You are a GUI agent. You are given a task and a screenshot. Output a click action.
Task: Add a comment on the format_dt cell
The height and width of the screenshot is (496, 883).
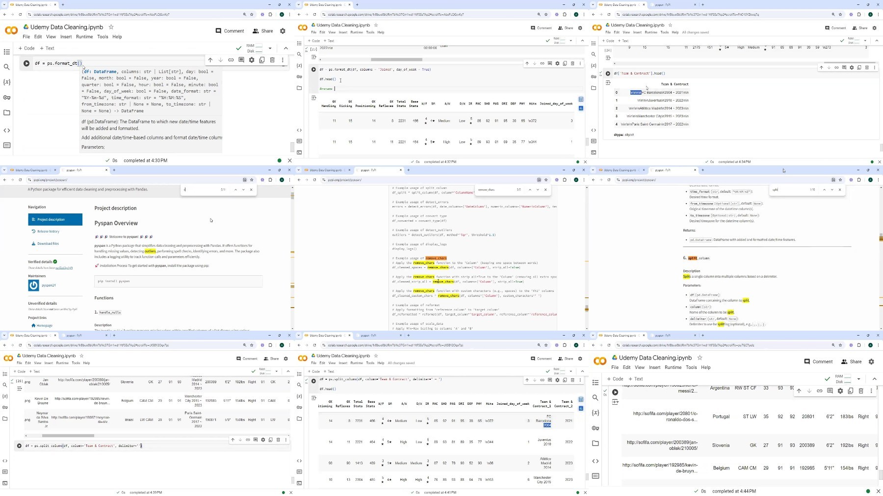coord(241,60)
